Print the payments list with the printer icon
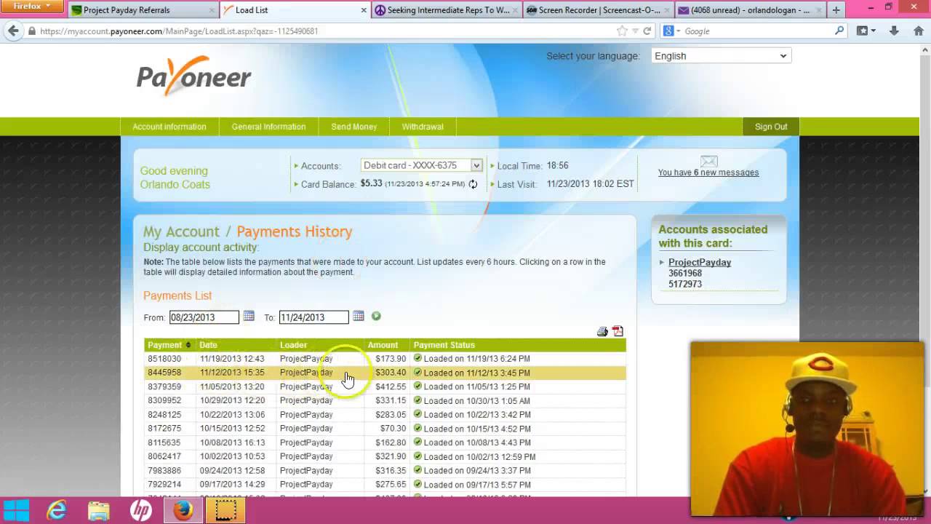 tap(602, 332)
